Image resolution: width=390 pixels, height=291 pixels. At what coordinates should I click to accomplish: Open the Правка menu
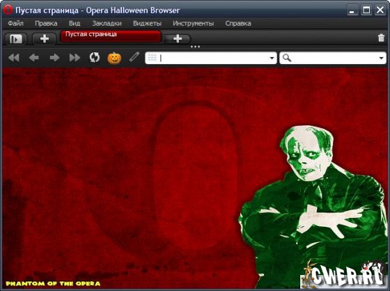coord(46,24)
